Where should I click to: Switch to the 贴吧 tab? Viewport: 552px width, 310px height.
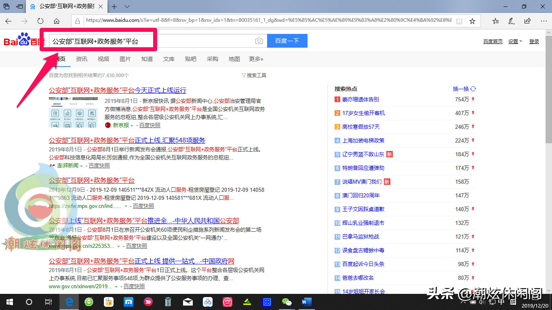(191, 59)
